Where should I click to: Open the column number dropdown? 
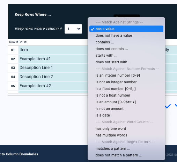click(73, 29)
